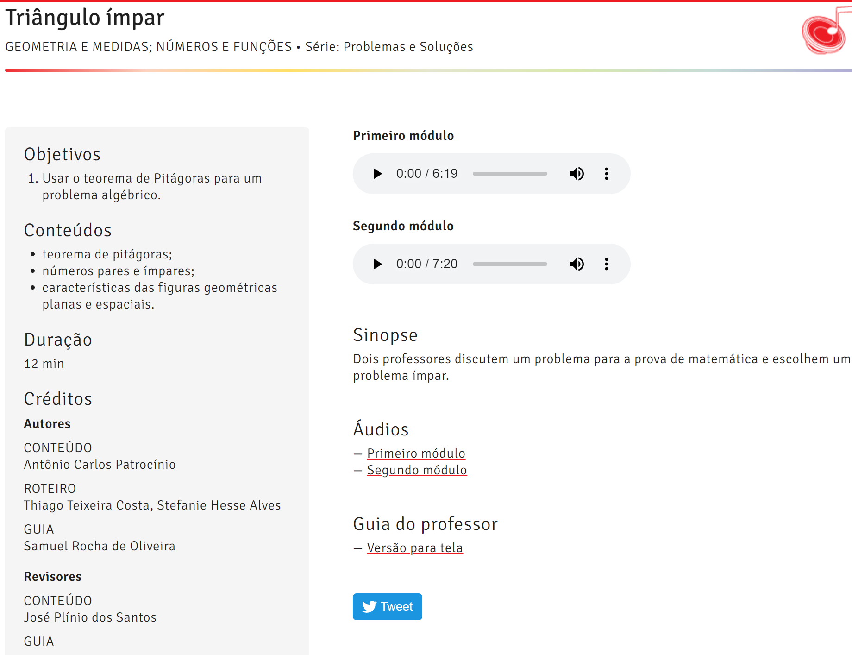Screen dimensions: 852x655
Task: Click the Áudios section heading
Action: pos(381,428)
